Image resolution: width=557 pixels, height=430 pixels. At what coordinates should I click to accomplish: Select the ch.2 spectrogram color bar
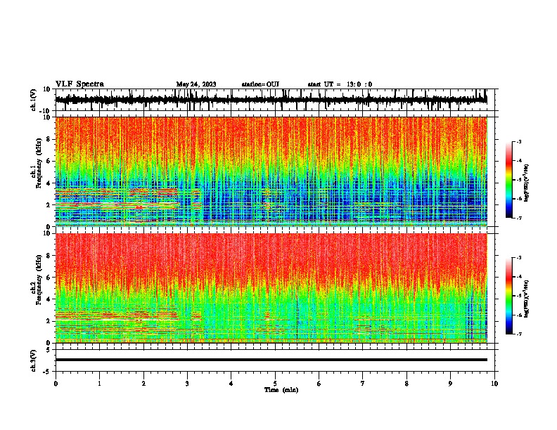coord(508,296)
